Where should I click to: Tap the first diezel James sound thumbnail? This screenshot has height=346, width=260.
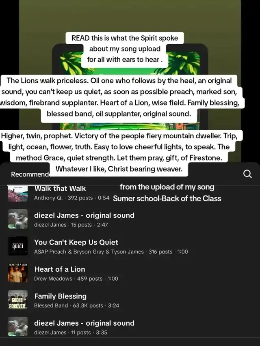click(18, 219)
